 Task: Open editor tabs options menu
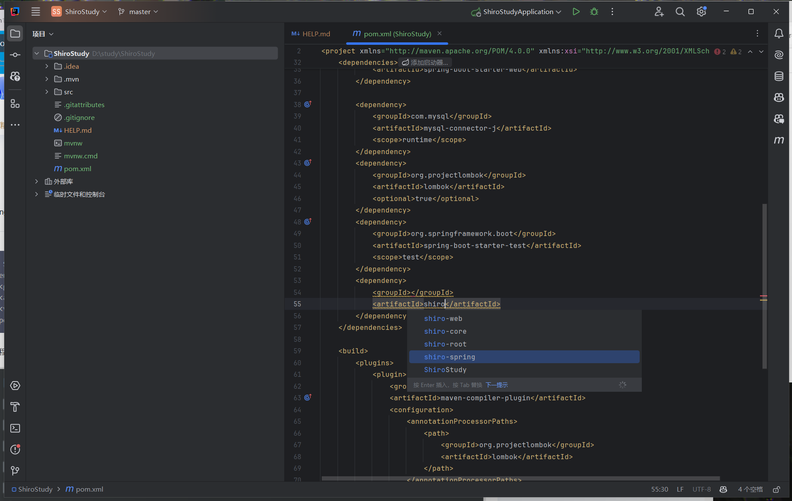tap(757, 33)
